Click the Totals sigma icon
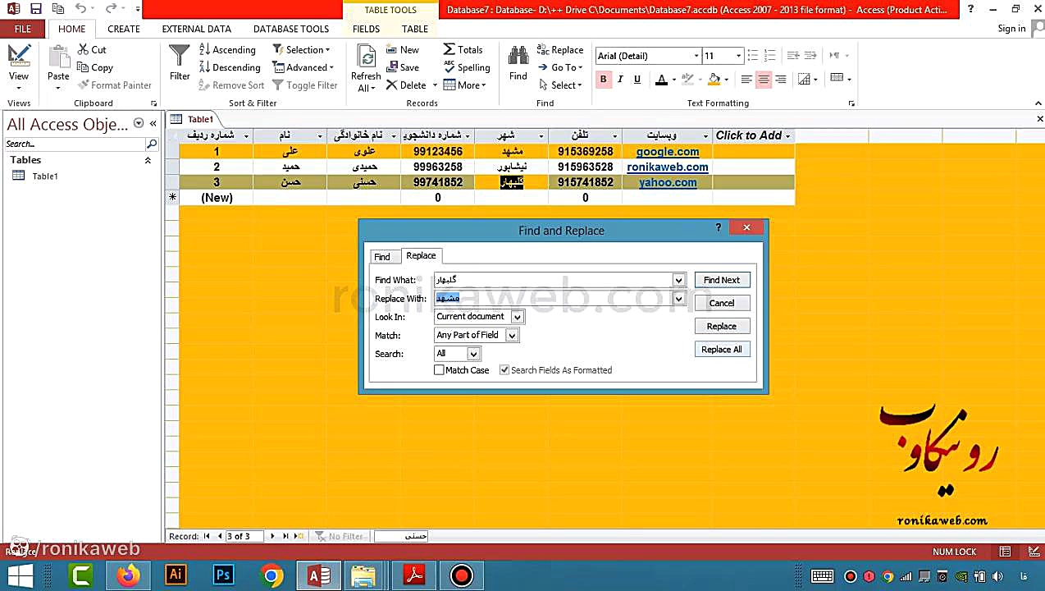The width and height of the screenshot is (1045, 591). 449,49
